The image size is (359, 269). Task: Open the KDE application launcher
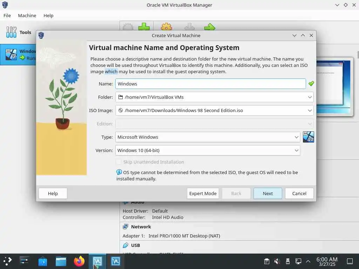point(7,261)
